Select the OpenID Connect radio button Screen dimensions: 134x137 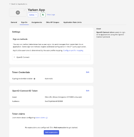[14, 57]
